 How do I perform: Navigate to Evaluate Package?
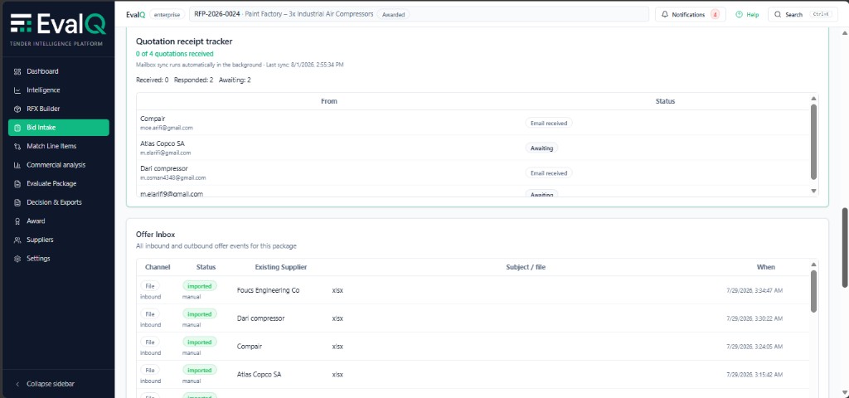coord(58,183)
